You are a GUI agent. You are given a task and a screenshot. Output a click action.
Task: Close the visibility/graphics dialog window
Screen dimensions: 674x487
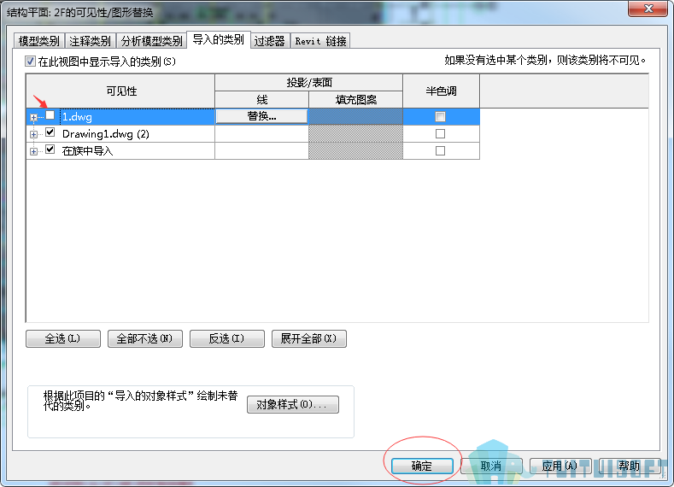click(648, 9)
